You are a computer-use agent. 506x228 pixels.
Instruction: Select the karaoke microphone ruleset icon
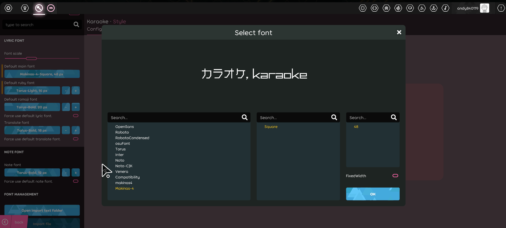point(39,8)
